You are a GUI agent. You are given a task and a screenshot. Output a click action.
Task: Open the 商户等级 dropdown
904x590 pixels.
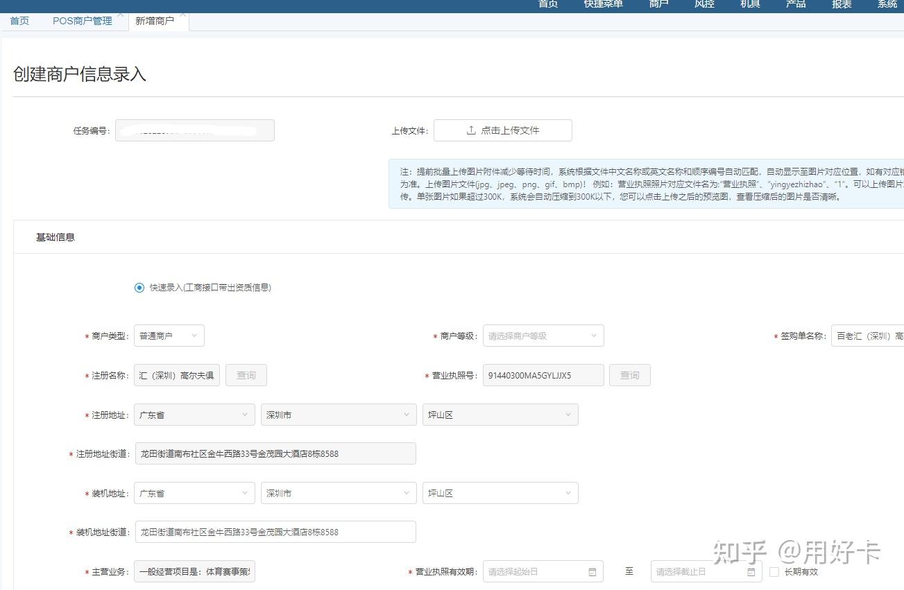[543, 336]
